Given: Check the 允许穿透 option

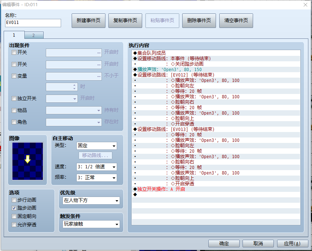Looking at the screenshot, I should coord(14,225).
